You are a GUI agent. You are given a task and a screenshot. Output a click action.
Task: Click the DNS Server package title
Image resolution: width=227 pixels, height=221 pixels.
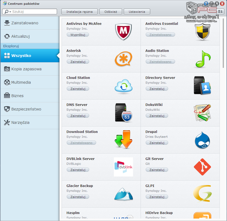point(77,105)
